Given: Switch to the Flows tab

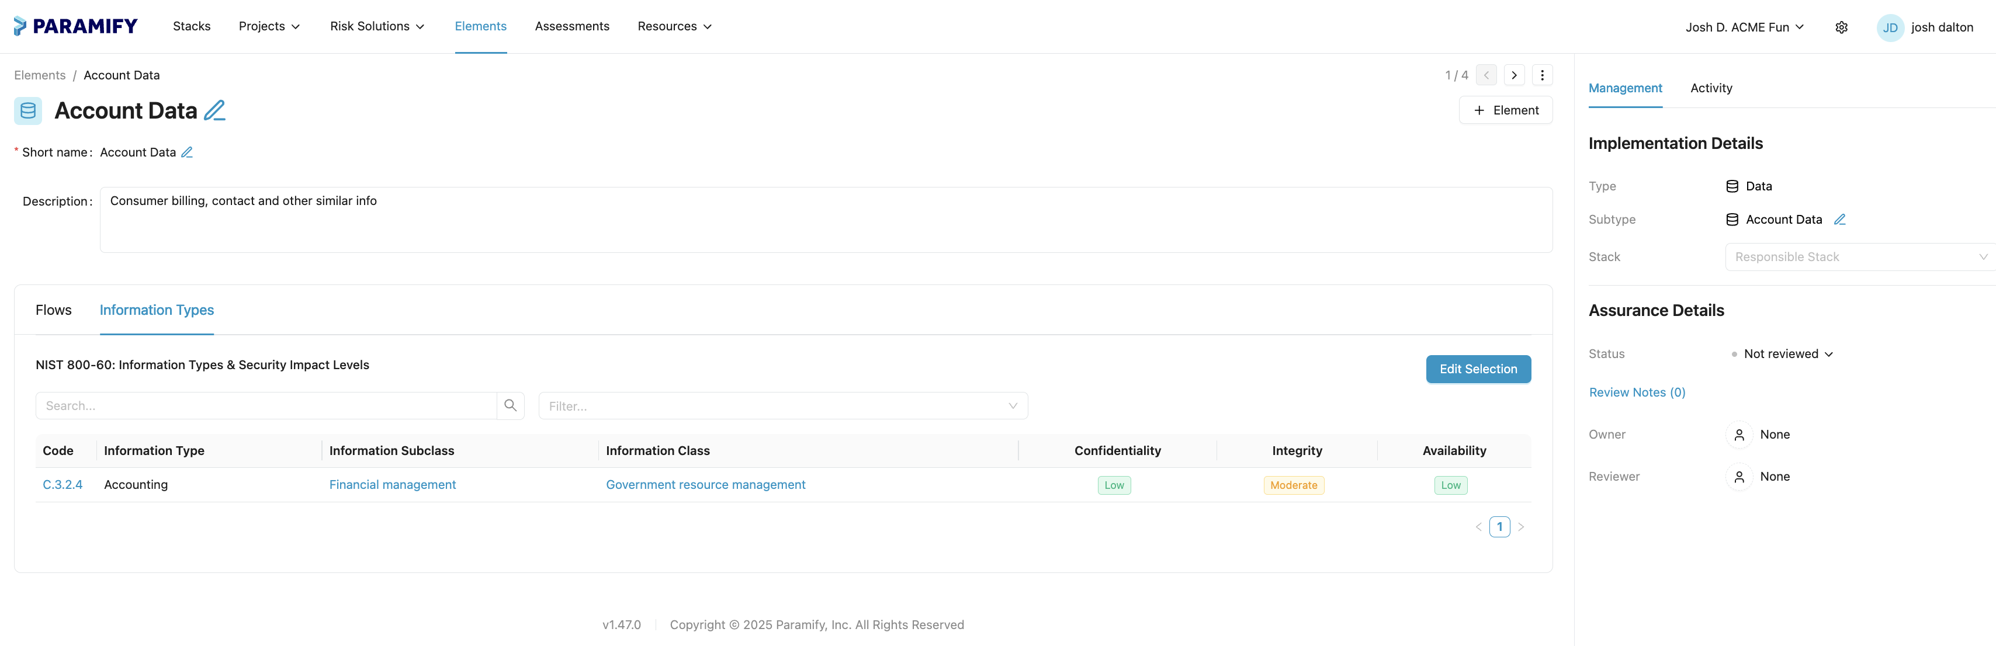Looking at the screenshot, I should click(x=54, y=309).
